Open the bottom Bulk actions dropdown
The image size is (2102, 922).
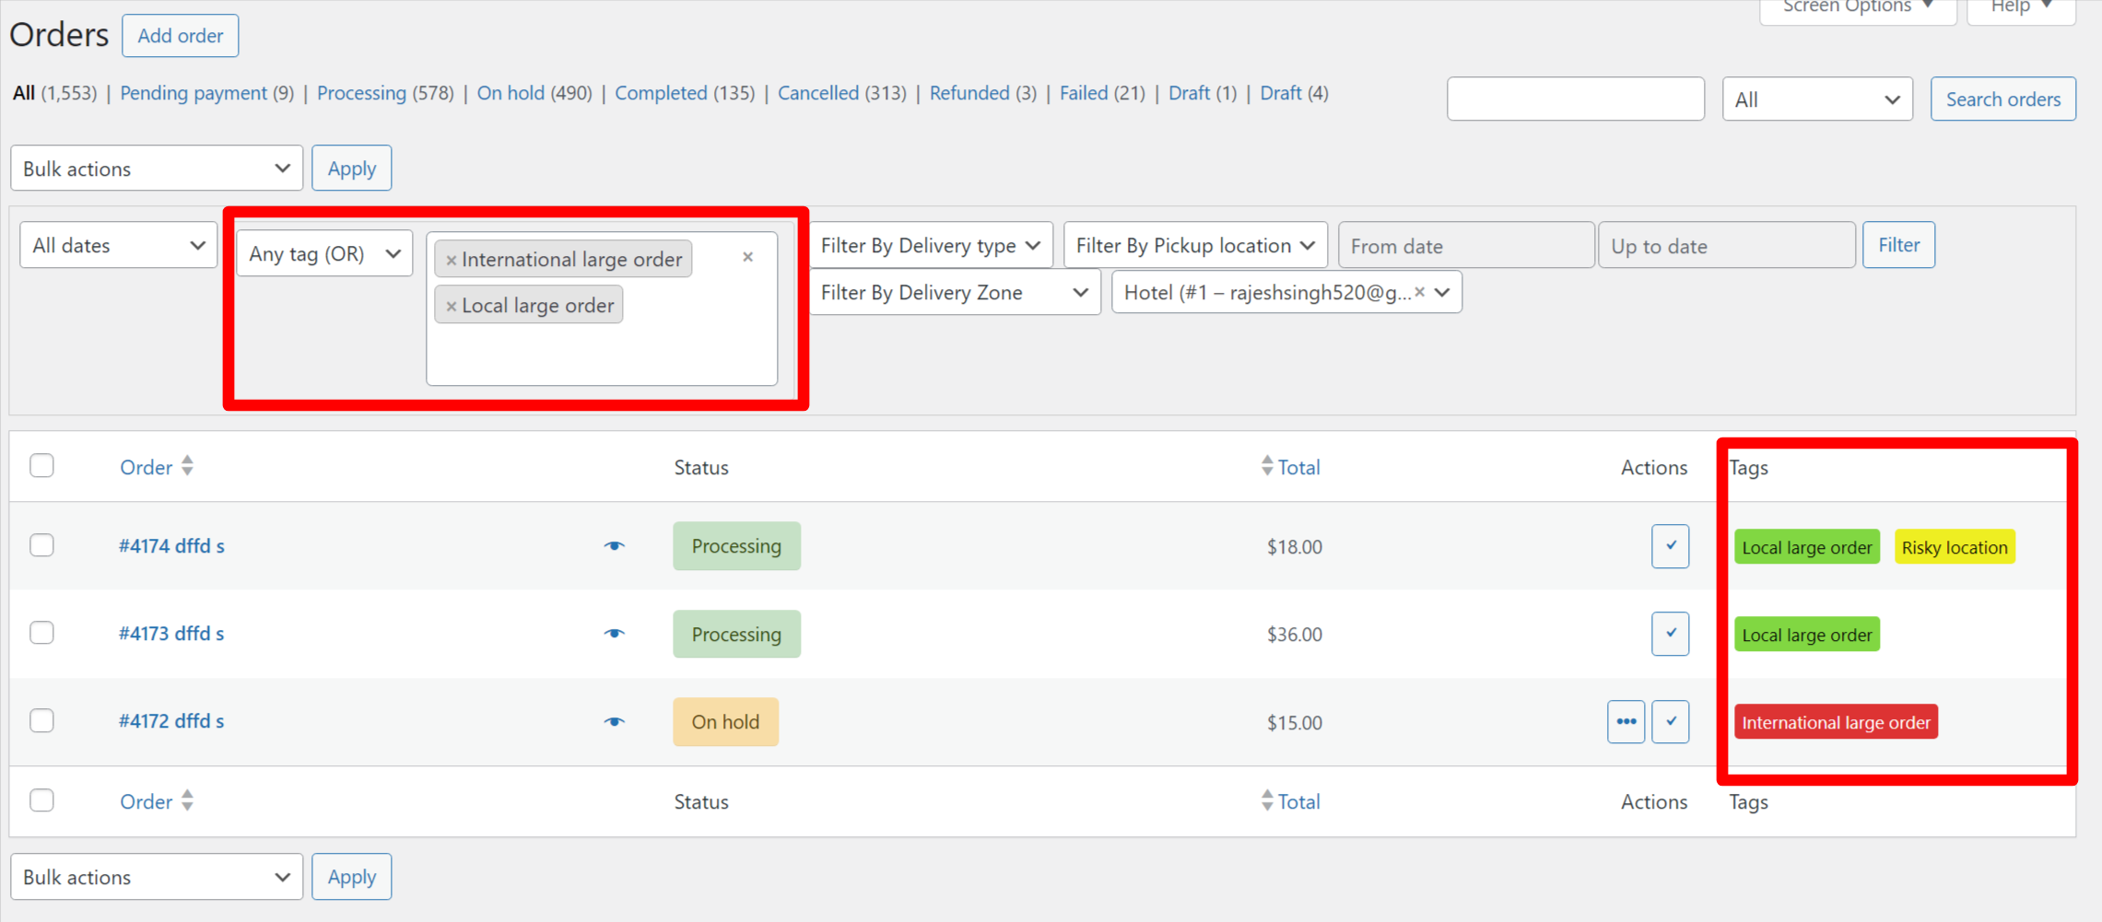157,877
